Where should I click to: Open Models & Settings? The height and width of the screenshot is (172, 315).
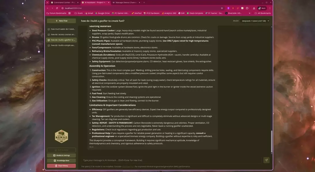61,155
